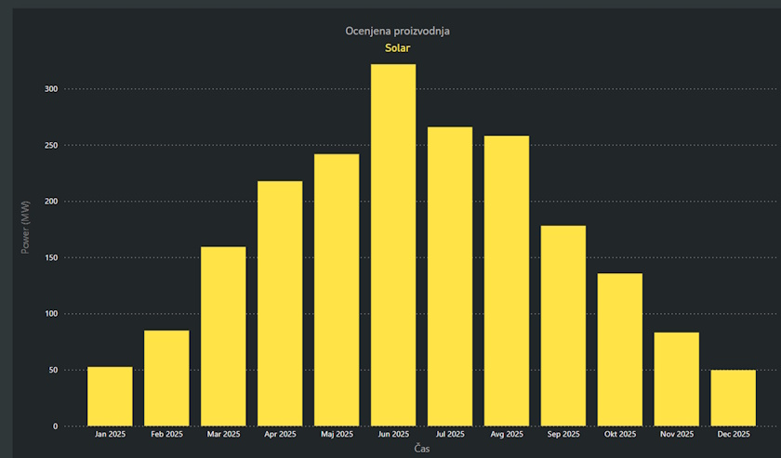Click the 150 y-axis tick label
The height and width of the screenshot is (458, 781).
[x=49, y=257]
